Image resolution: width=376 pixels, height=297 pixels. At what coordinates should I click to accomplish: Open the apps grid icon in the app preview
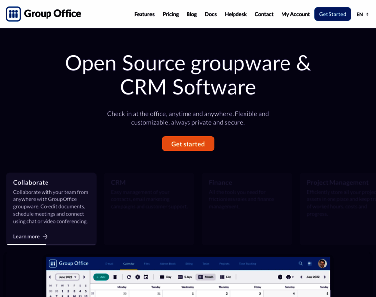coord(310,263)
